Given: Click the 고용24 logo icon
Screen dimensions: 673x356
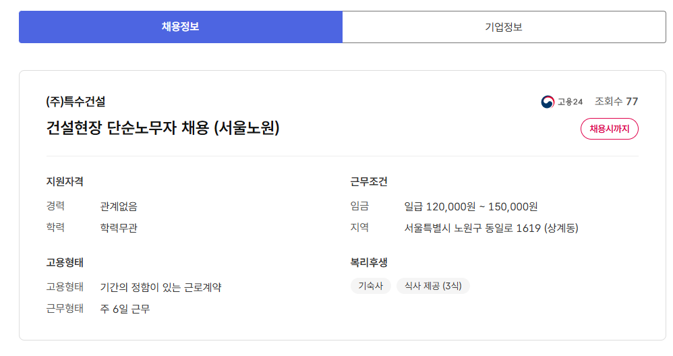Looking at the screenshot, I should click(x=548, y=102).
